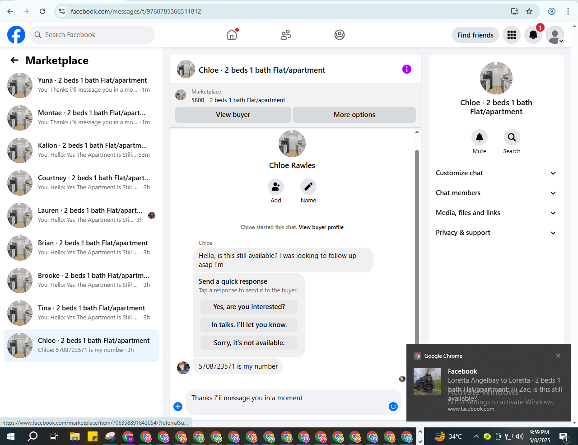Screen dimensions: 578x445
Task: Expand Media, files and links section
Action: [x=496, y=213]
